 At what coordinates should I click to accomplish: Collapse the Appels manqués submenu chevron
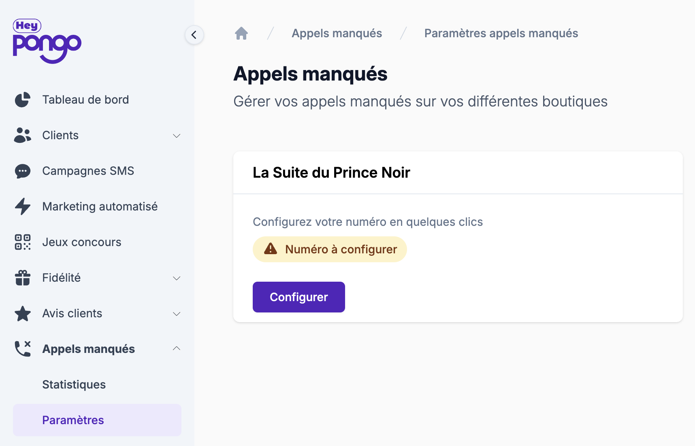tap(177, 348)
